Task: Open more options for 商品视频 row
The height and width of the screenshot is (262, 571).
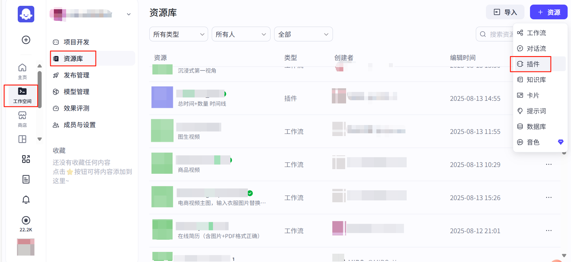Action: [549, 165]
